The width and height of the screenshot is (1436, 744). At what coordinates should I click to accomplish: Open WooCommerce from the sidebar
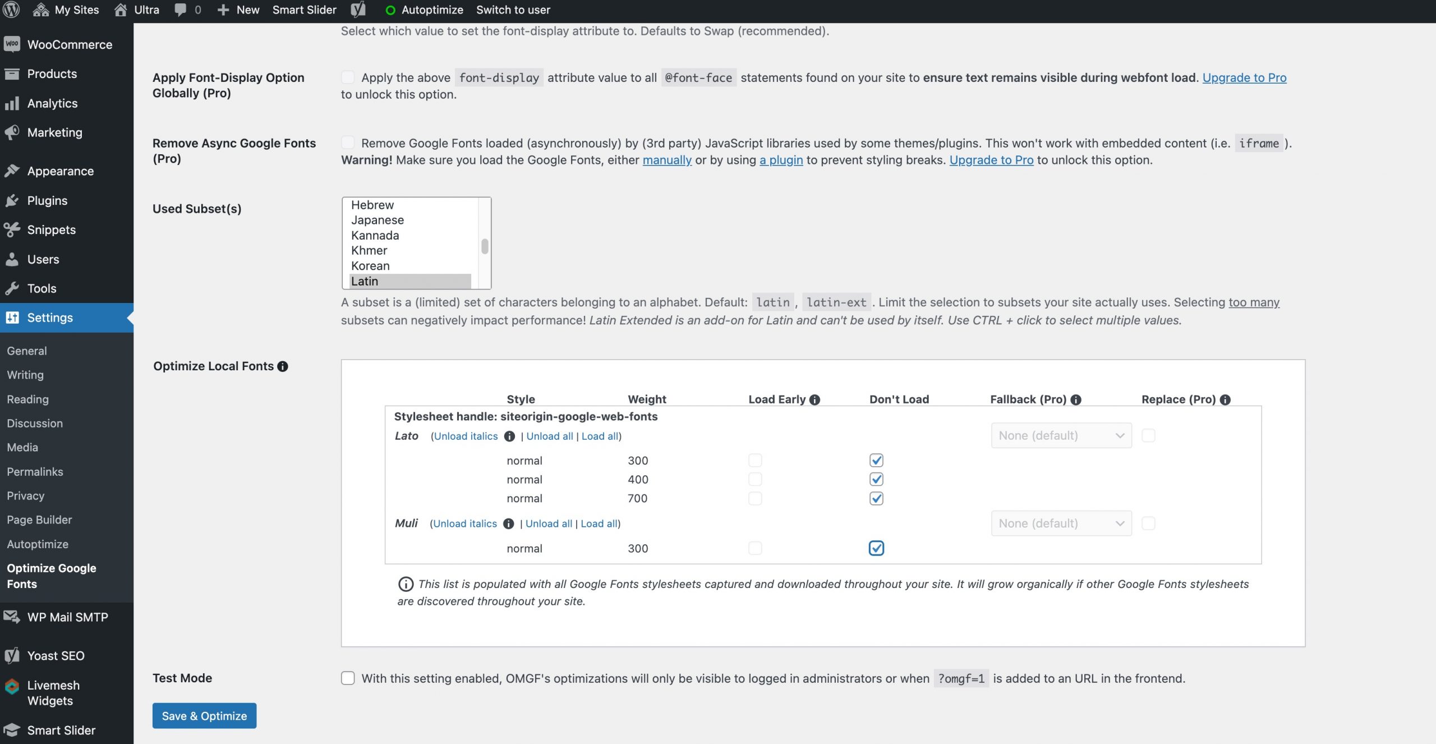tap(69, 44)
